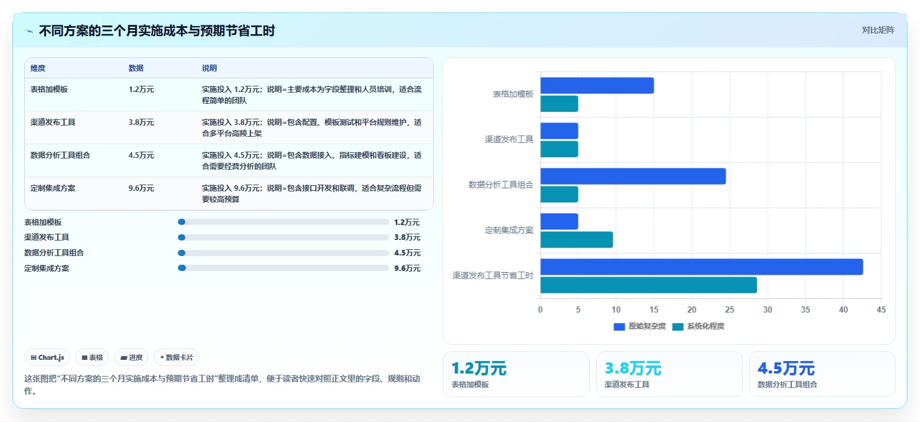Click the 数据分析工具组合 progress bar

pyautogui.click(x=283, y=253)
